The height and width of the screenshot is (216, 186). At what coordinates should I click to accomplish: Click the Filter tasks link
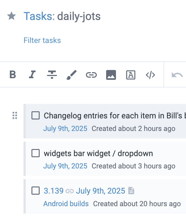(x=42, y=40)
